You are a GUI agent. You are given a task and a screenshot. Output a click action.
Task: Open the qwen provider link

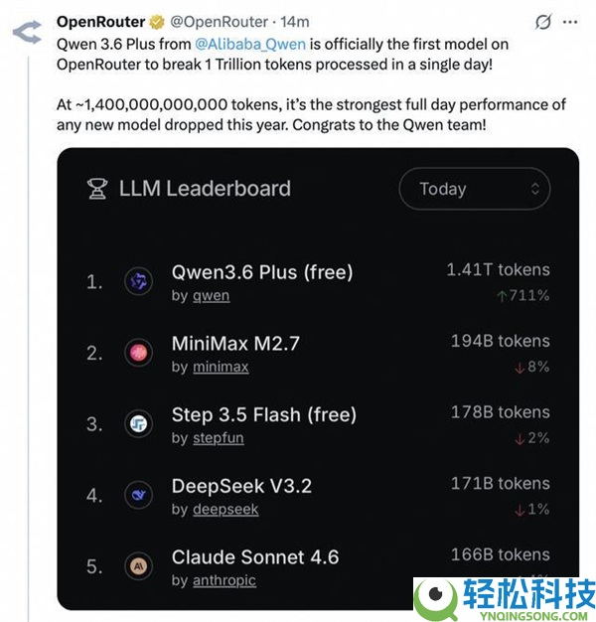tap(210, 295)
